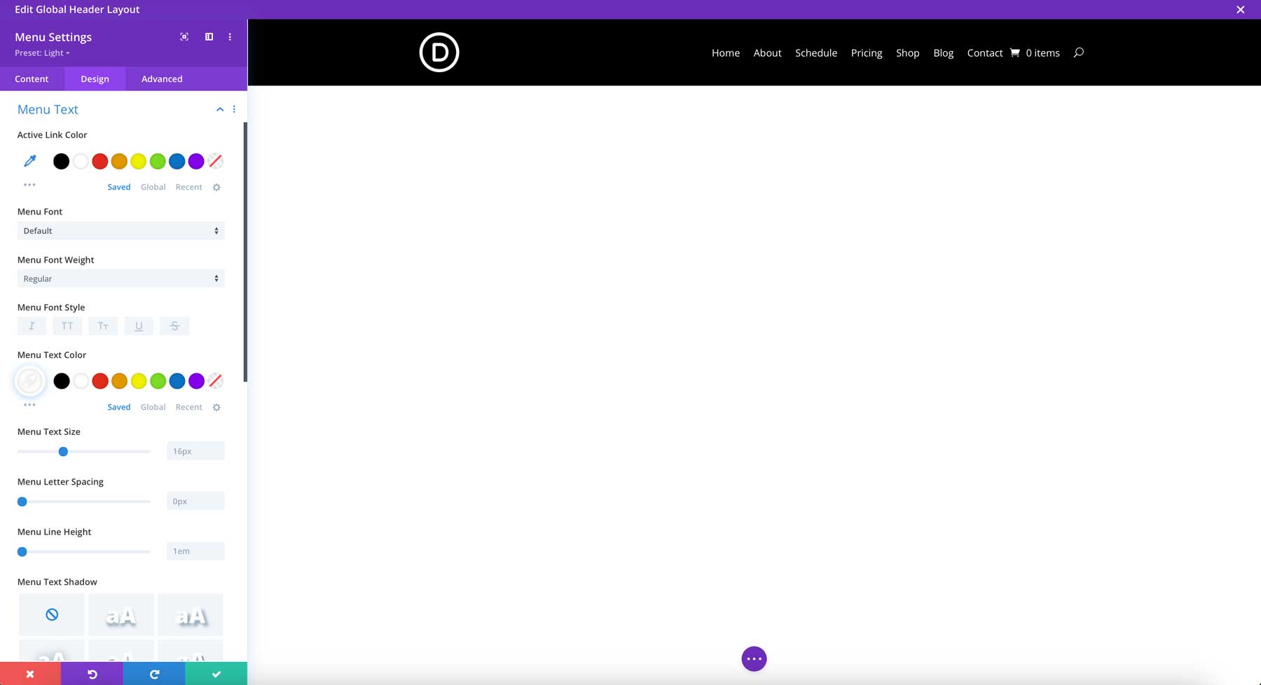Open the search icon in the header preview

1078,53
